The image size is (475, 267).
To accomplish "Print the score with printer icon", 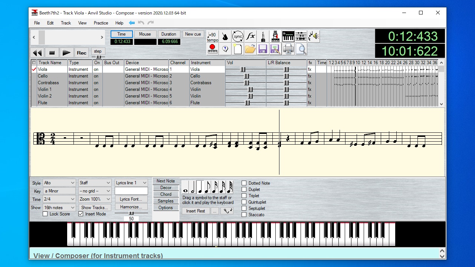I will (288, 49).
